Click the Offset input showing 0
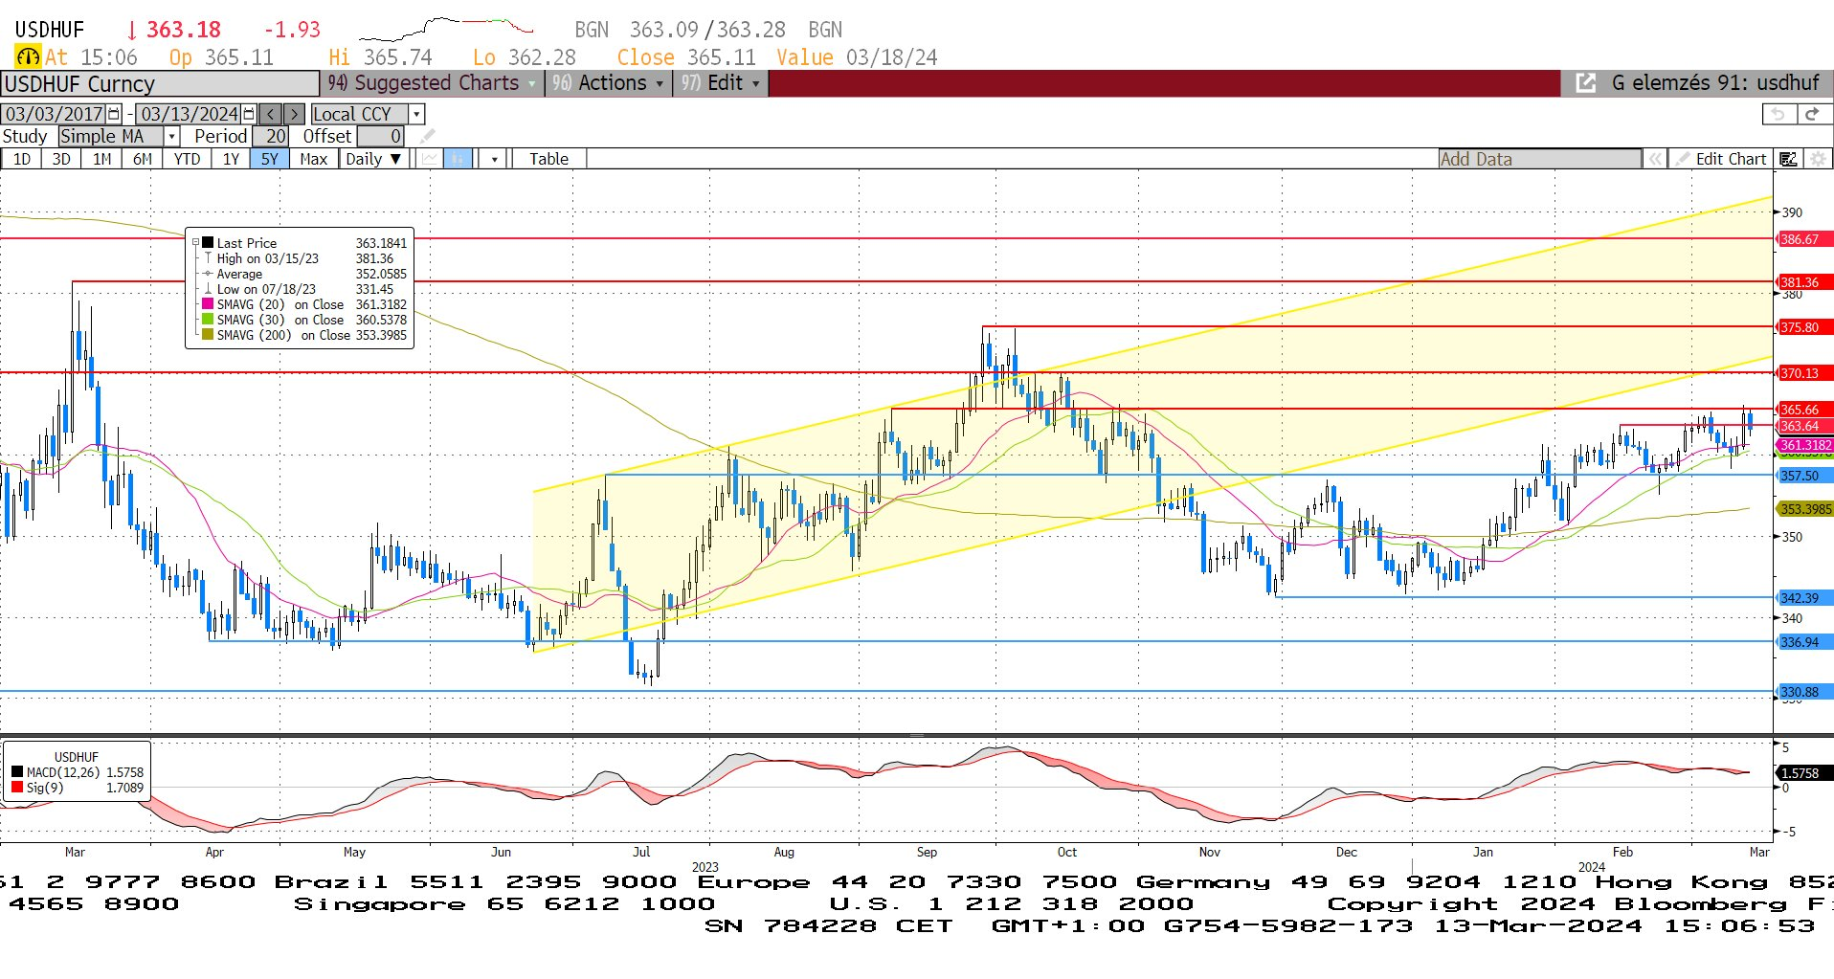Viewport: 1834px width, 979px height. pyautogui.click(x=380, y=136)
